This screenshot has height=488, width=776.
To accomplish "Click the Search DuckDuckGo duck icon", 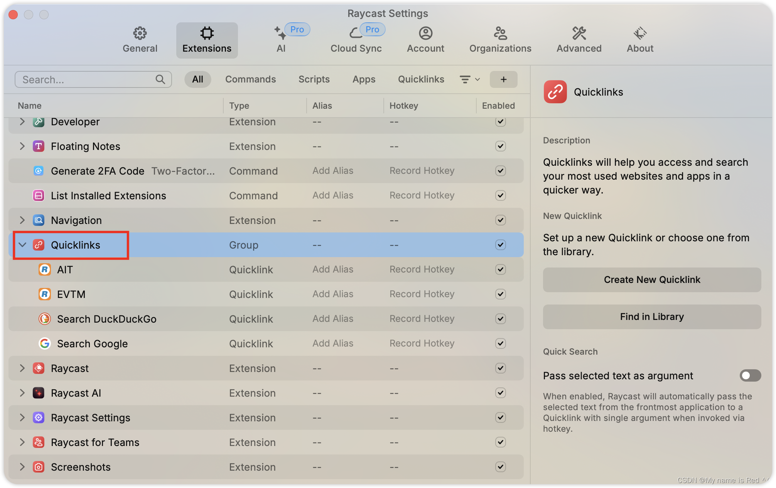I will point(45,319).
